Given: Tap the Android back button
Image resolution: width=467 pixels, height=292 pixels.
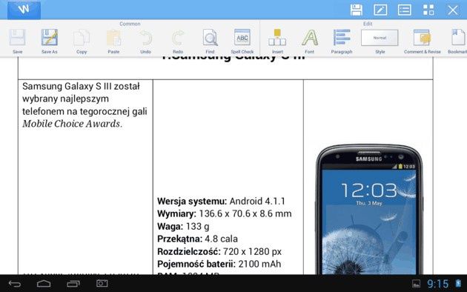Looking at the screenshot, I should point(15,284).
